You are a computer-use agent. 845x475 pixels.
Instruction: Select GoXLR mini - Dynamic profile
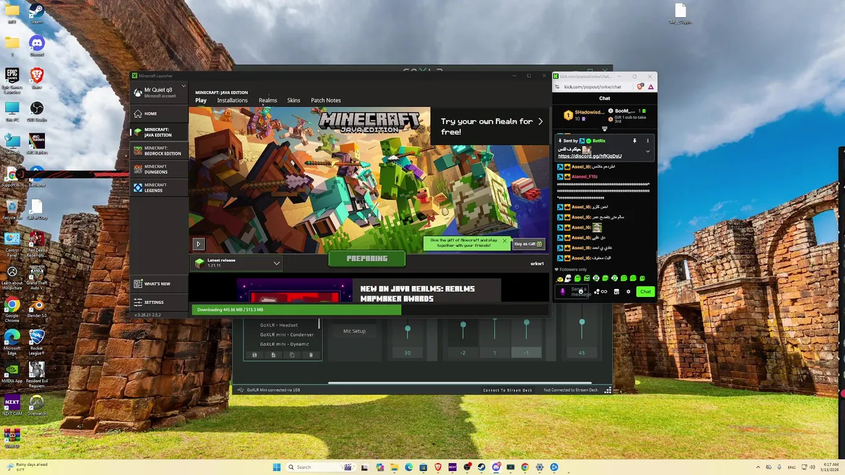(x=285, y=344)
